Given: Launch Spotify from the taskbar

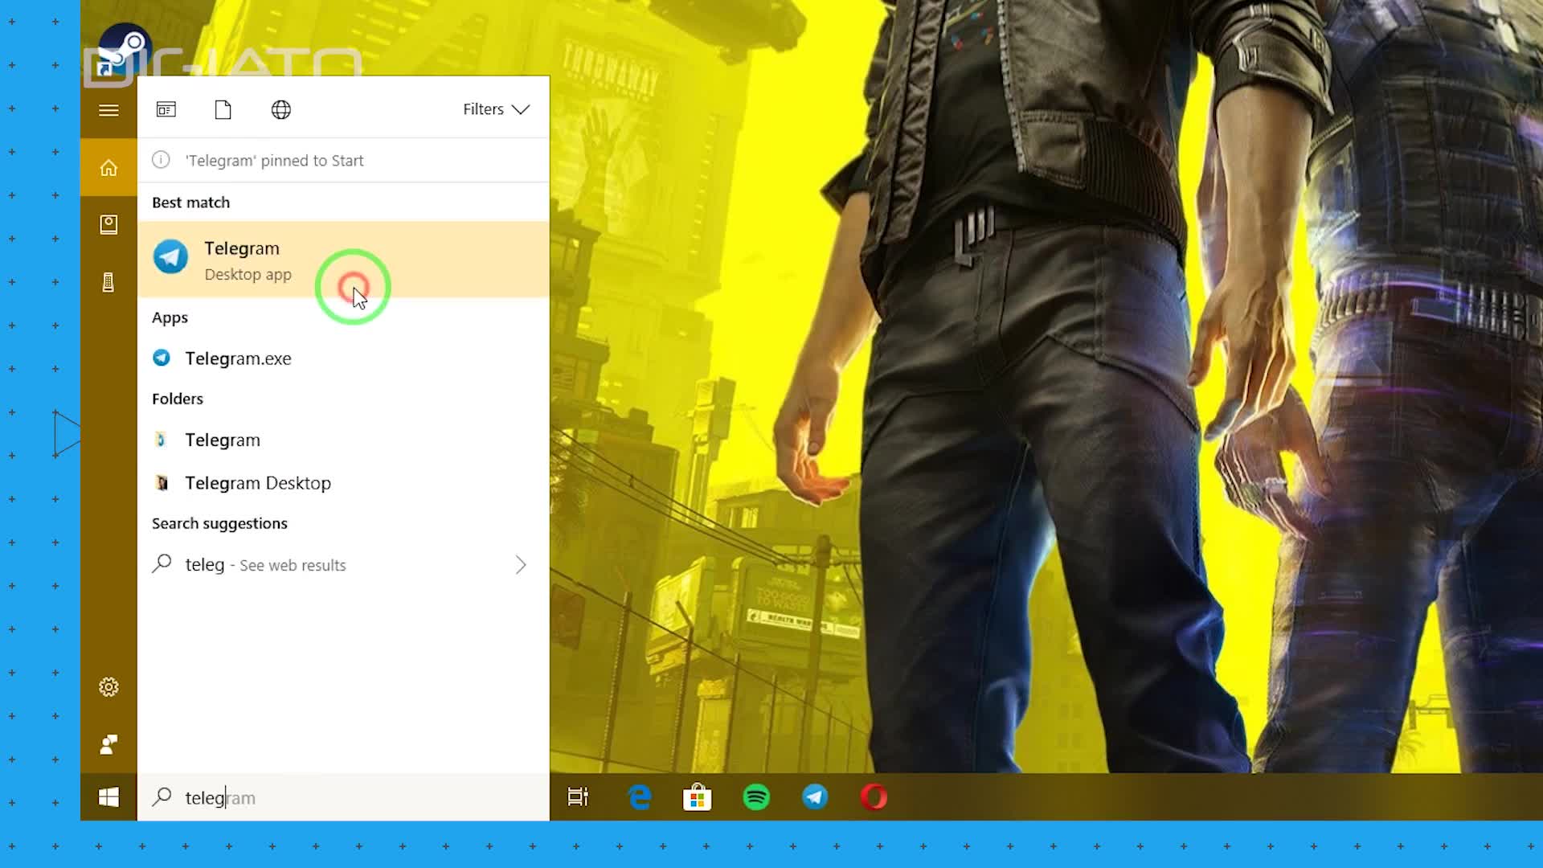Looking at the screenshot, I should [x=756, y=797].
